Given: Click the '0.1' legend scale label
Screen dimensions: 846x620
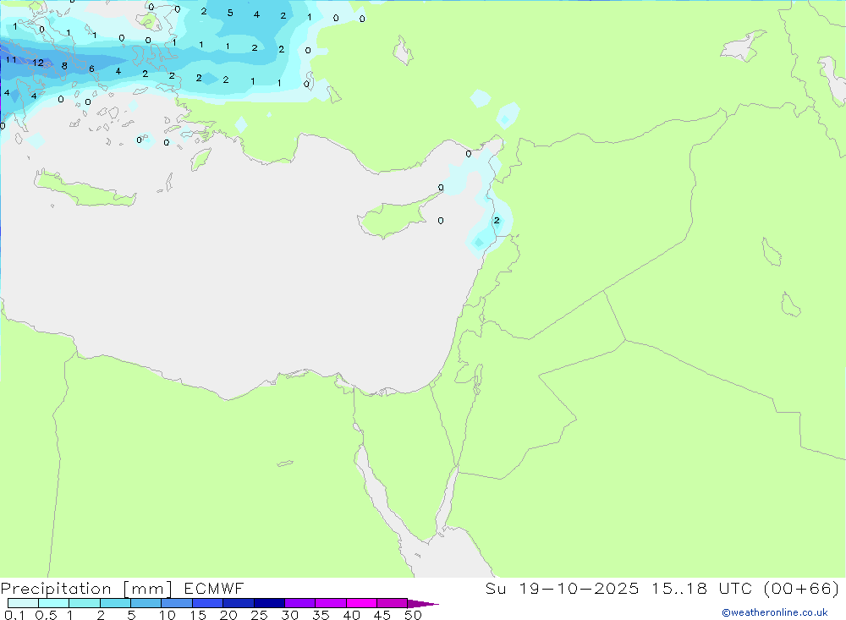Looking at the screenshot, I should pos(14,615).
